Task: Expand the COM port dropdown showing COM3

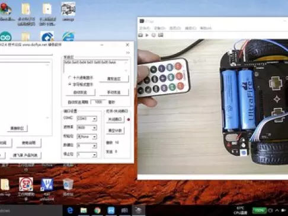Action: [x=87, y=119]
